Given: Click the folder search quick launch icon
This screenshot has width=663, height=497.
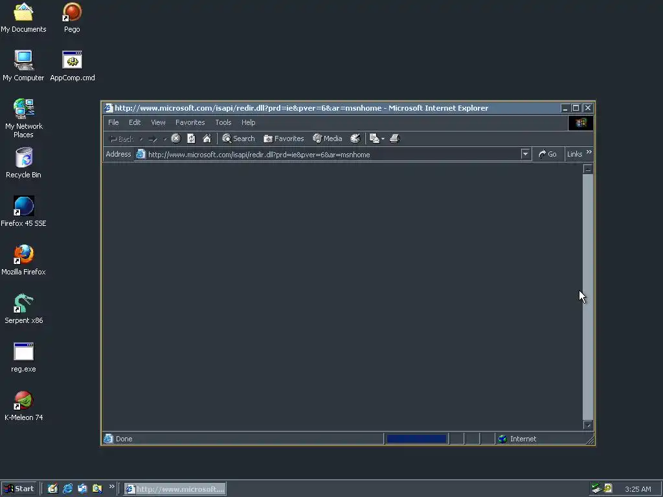Looking at the screenshot, I should click(x=97, y=489).
